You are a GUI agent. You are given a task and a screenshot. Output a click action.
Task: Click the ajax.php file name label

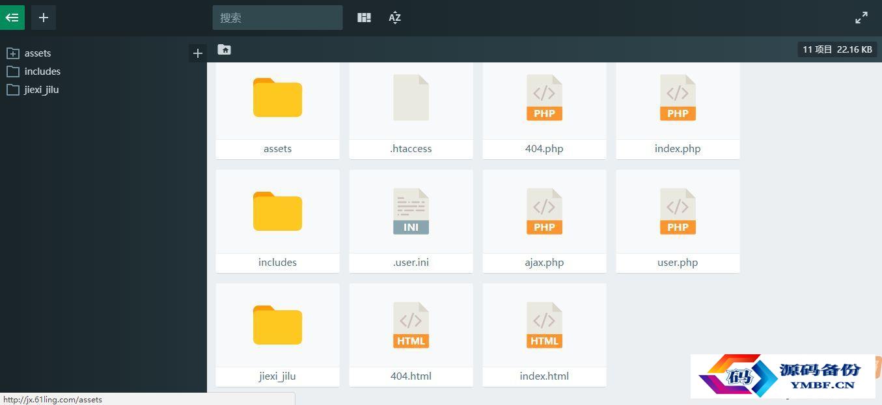(x=544, y=263)
